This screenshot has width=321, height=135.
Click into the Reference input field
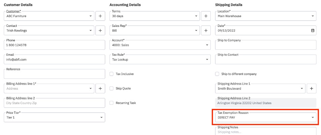(55, 74)
